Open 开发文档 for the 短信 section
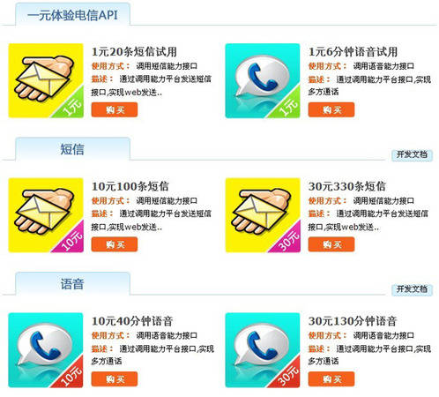439x397 pixels. click(x=412, y=154)
